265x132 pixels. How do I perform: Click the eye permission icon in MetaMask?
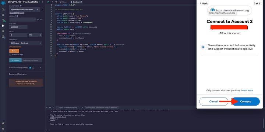(x=203, y=47)
